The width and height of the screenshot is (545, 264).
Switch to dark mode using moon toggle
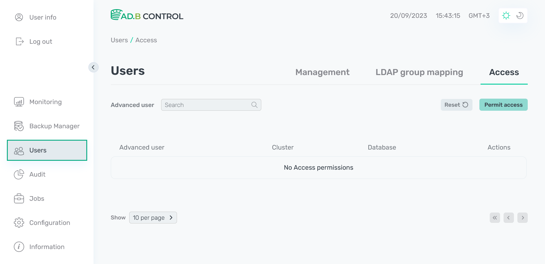click(520, 16)
